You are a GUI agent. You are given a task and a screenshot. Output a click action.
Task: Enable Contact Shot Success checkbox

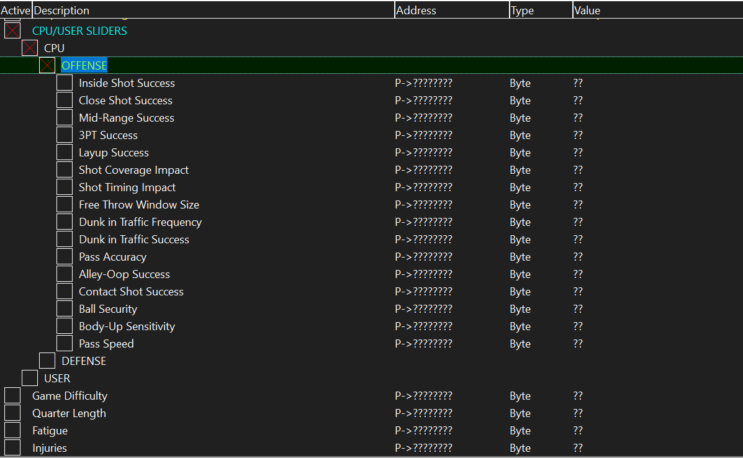click(65, 291)
